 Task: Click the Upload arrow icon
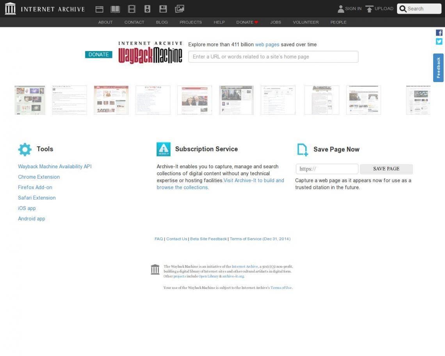(369, 9)
